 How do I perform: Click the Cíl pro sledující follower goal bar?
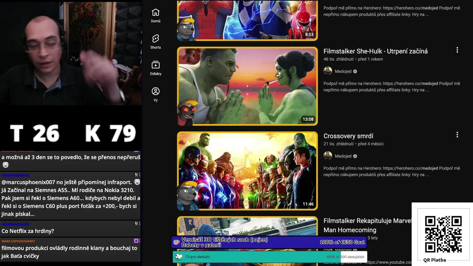coord(270,257)
